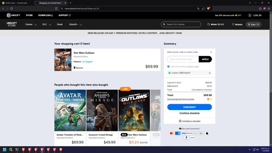
Task: Focus the Search for Games field
Action: pos(181,25)
